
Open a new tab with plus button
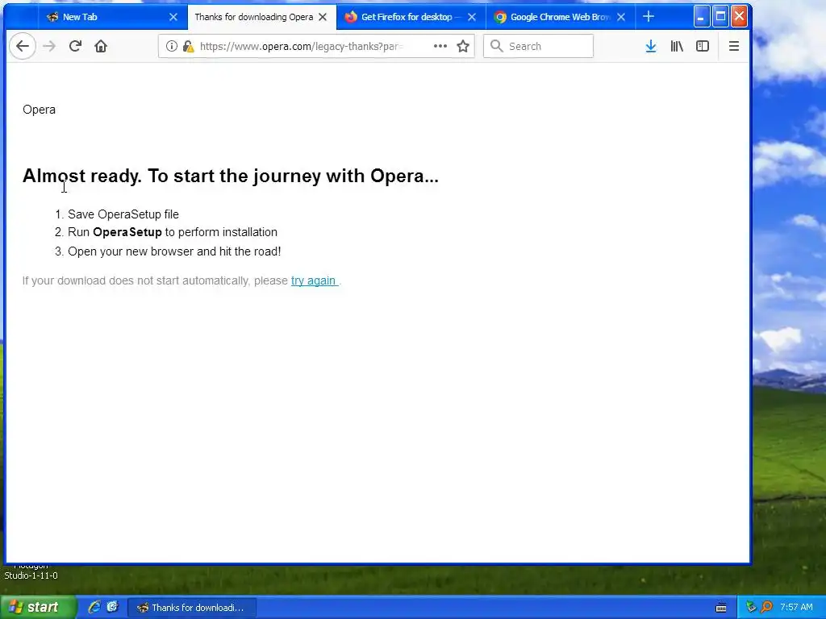click(649, 17)
